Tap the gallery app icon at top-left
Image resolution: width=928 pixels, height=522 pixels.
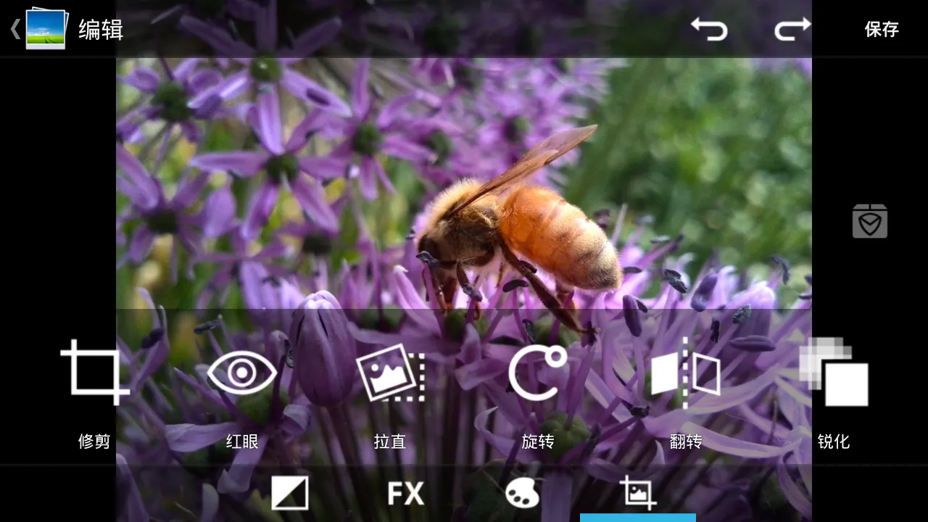point(46,28)
